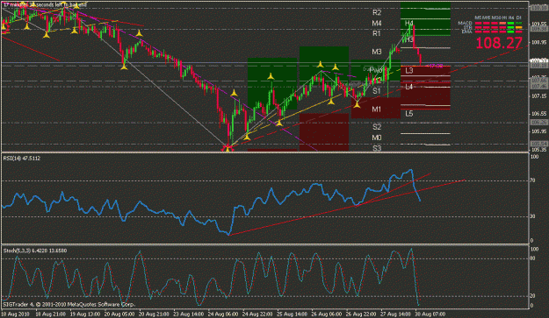Click the 109.55 price axis label
The height and width of the screenshot is (318, 549).
click(538, 25)
